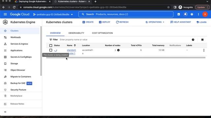Switch to the Overview tab
The image size is (211, 118).
(x=55, y=33)
